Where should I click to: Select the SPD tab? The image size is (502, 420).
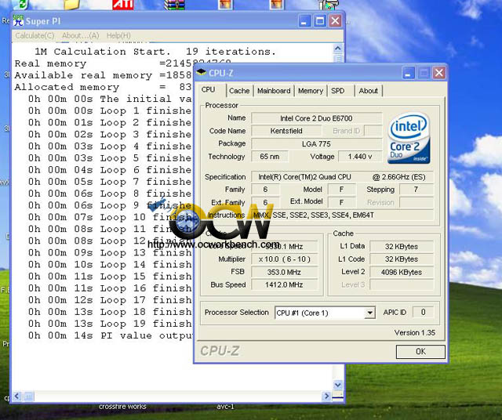(338, 91)
